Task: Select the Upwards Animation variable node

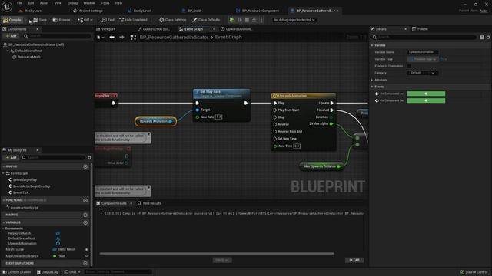Action: click(x=155, y=121)
